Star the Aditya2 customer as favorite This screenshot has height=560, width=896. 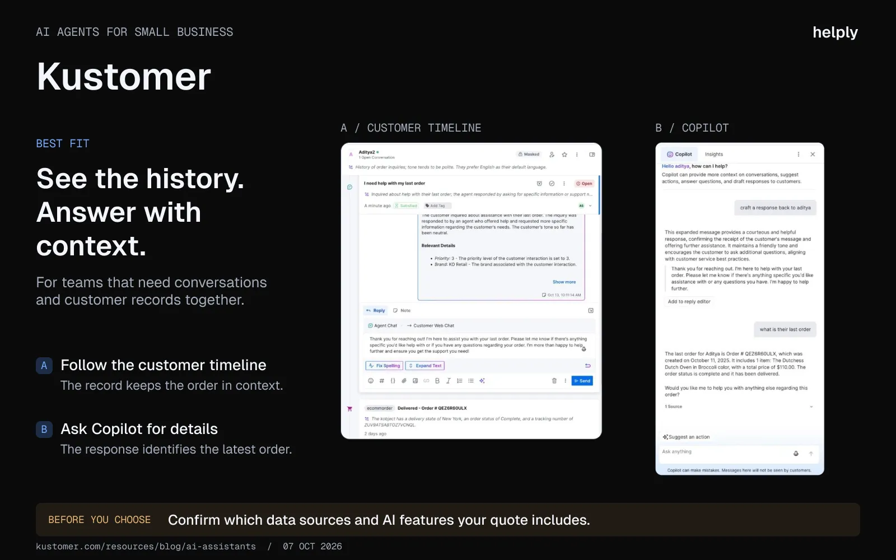point(564,155)
